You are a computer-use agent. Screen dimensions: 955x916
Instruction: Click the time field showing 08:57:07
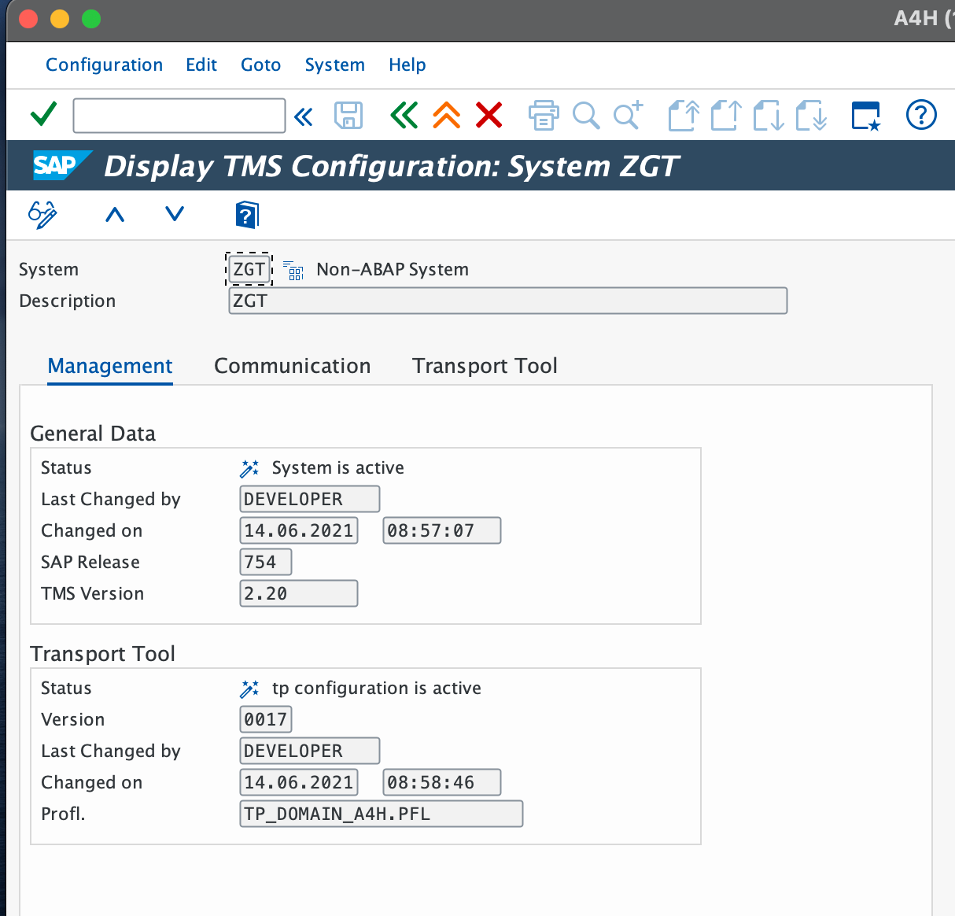tap(442, 530)
